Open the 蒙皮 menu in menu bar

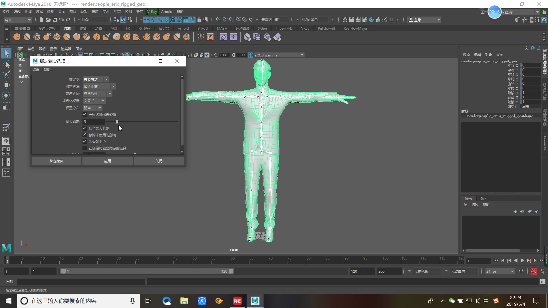click(95, 12)
